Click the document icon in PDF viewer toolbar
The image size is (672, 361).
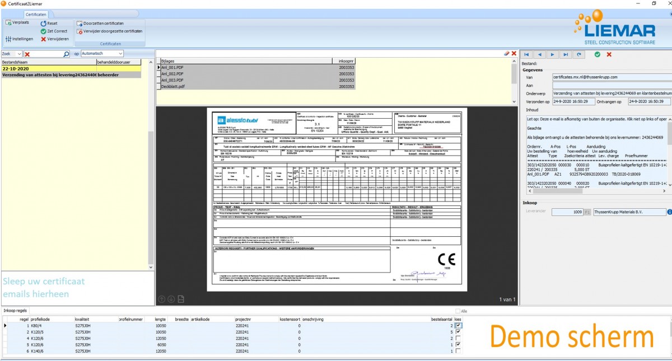[181, 299]
